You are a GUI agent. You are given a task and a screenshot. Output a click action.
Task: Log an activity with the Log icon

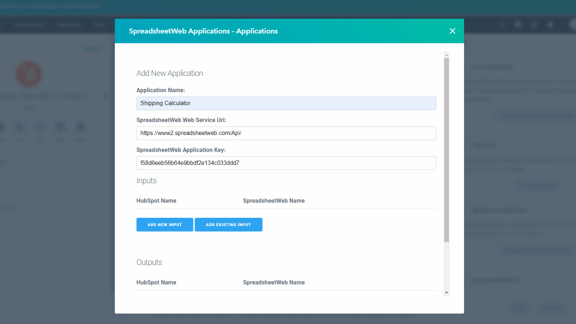click(60, 127)
